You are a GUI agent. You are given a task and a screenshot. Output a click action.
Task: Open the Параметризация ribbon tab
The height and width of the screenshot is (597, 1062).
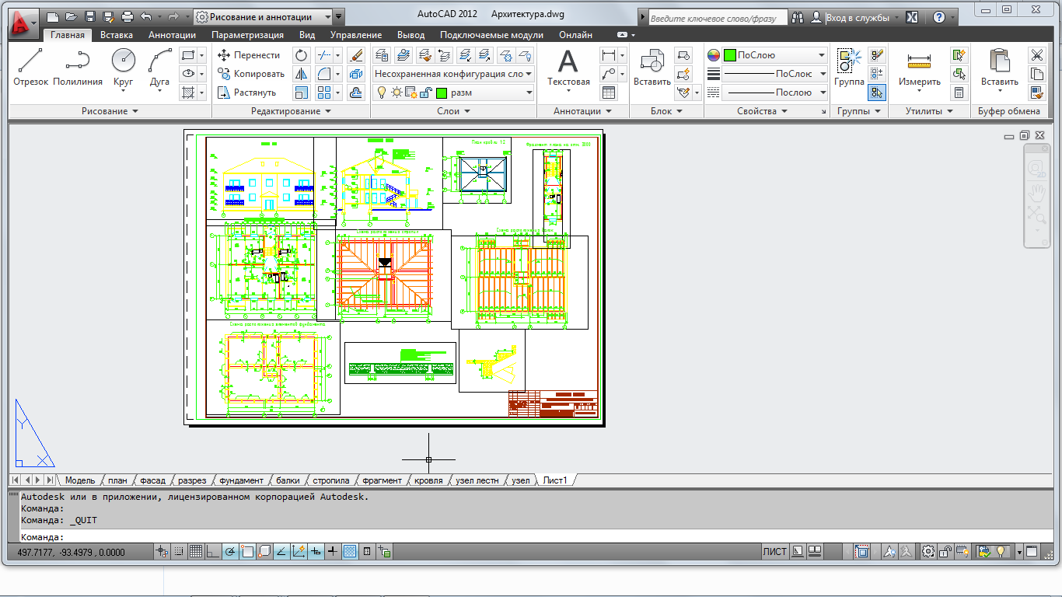point(247,35)
